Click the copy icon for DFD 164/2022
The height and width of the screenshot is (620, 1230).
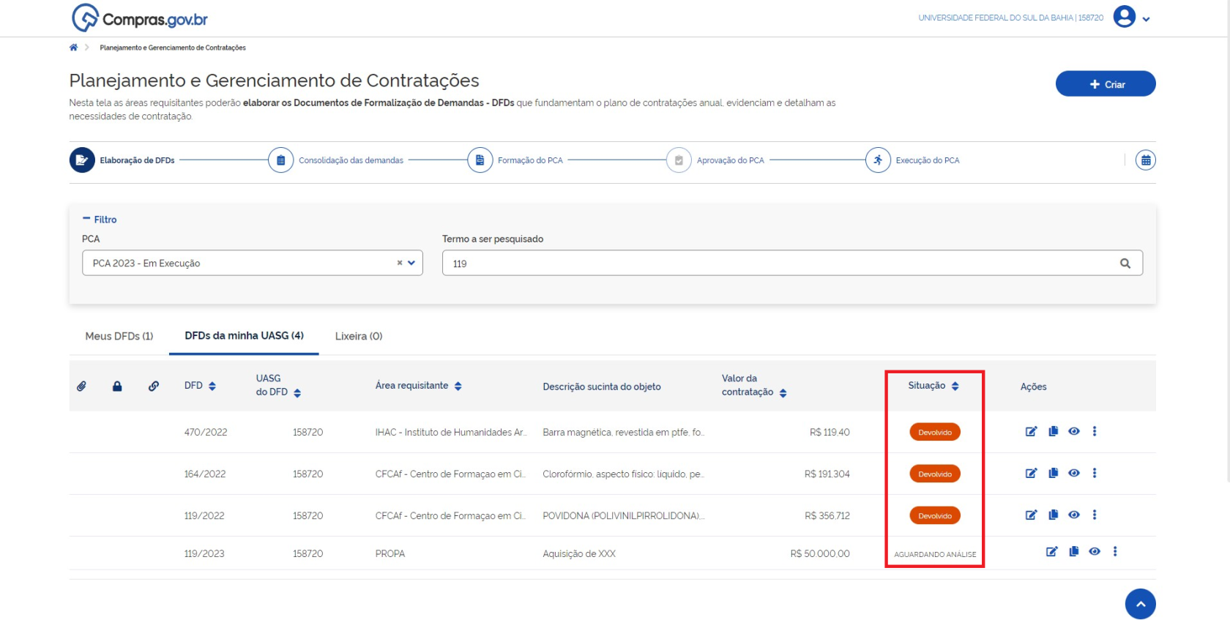pos(1053,474)
